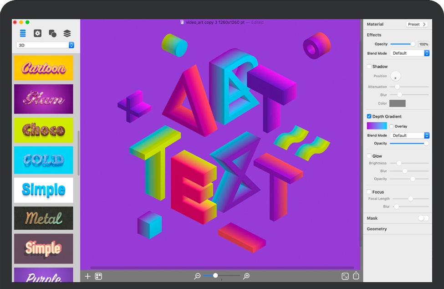
Task: Disable the Depth Gradient checkbox
Action: (369, 117)
